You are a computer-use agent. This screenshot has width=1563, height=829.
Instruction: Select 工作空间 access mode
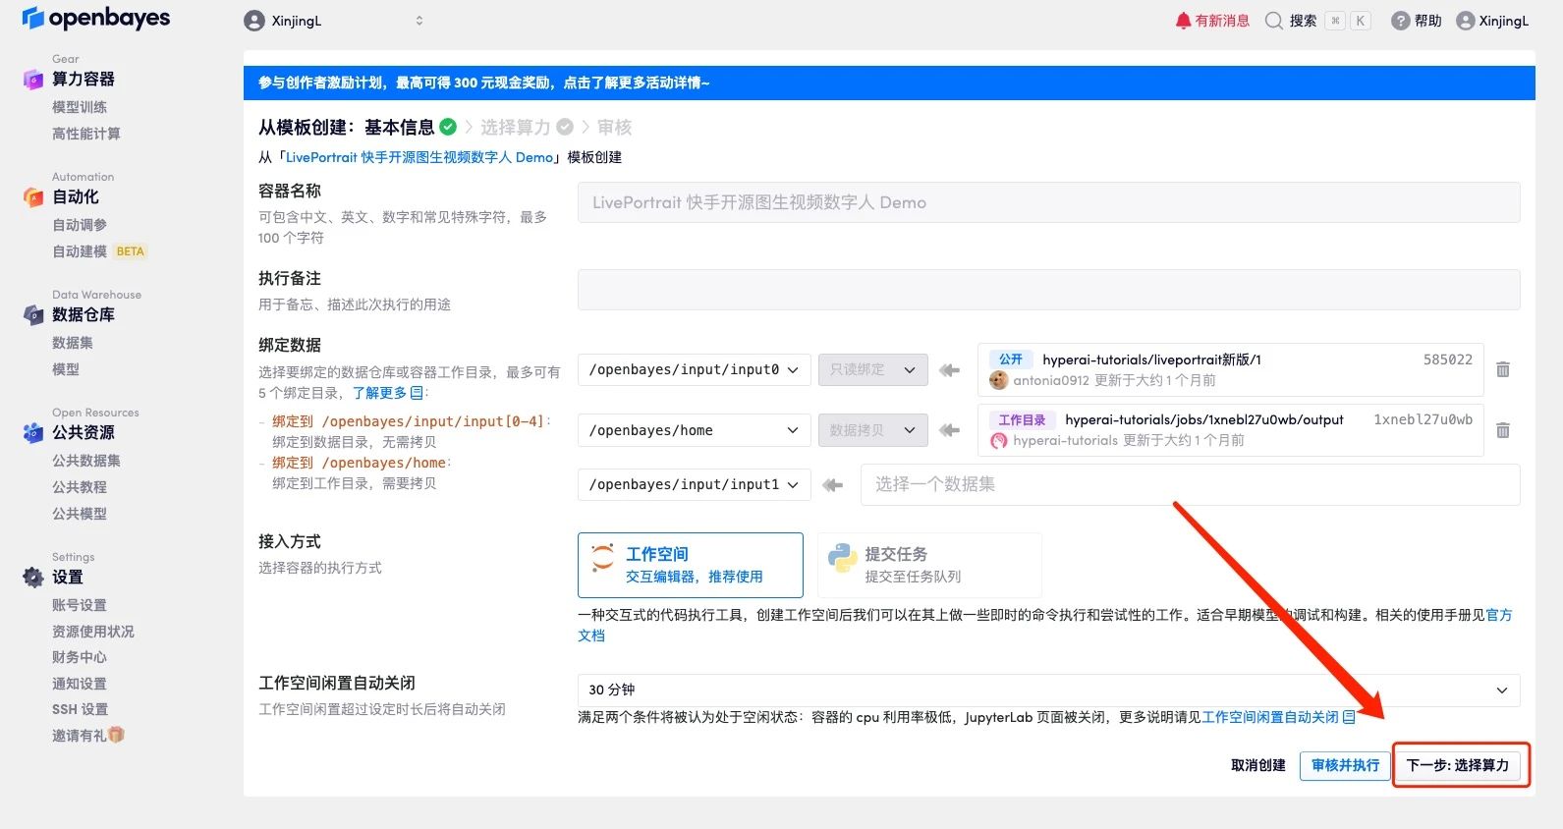click(x=691, y=565)
